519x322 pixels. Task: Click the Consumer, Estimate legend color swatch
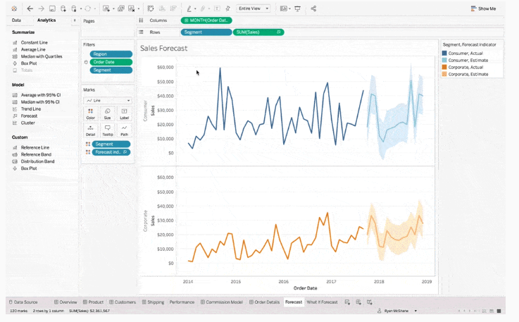[x=444, y=61]
